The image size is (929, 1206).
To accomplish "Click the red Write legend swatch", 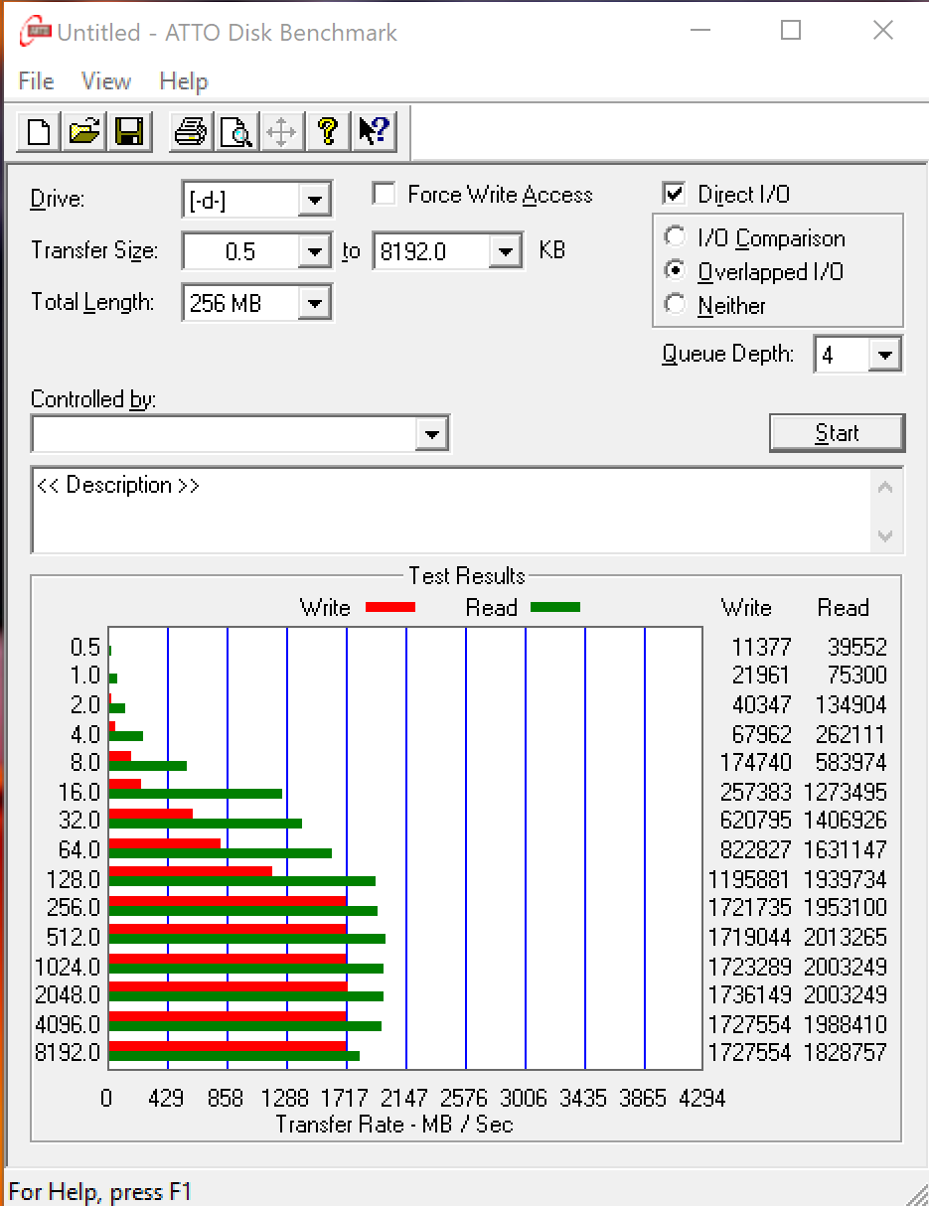I will pos(389,607).
